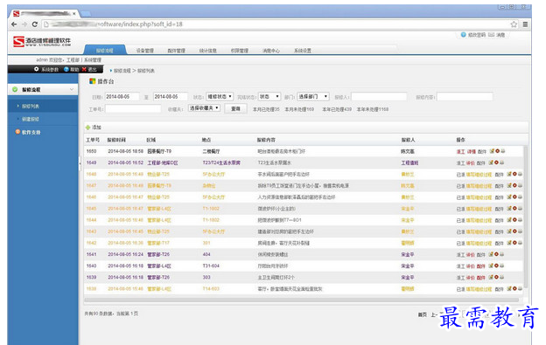Click 填写维修过程 link in row 1642
The image size is (546, 345).
479,243
